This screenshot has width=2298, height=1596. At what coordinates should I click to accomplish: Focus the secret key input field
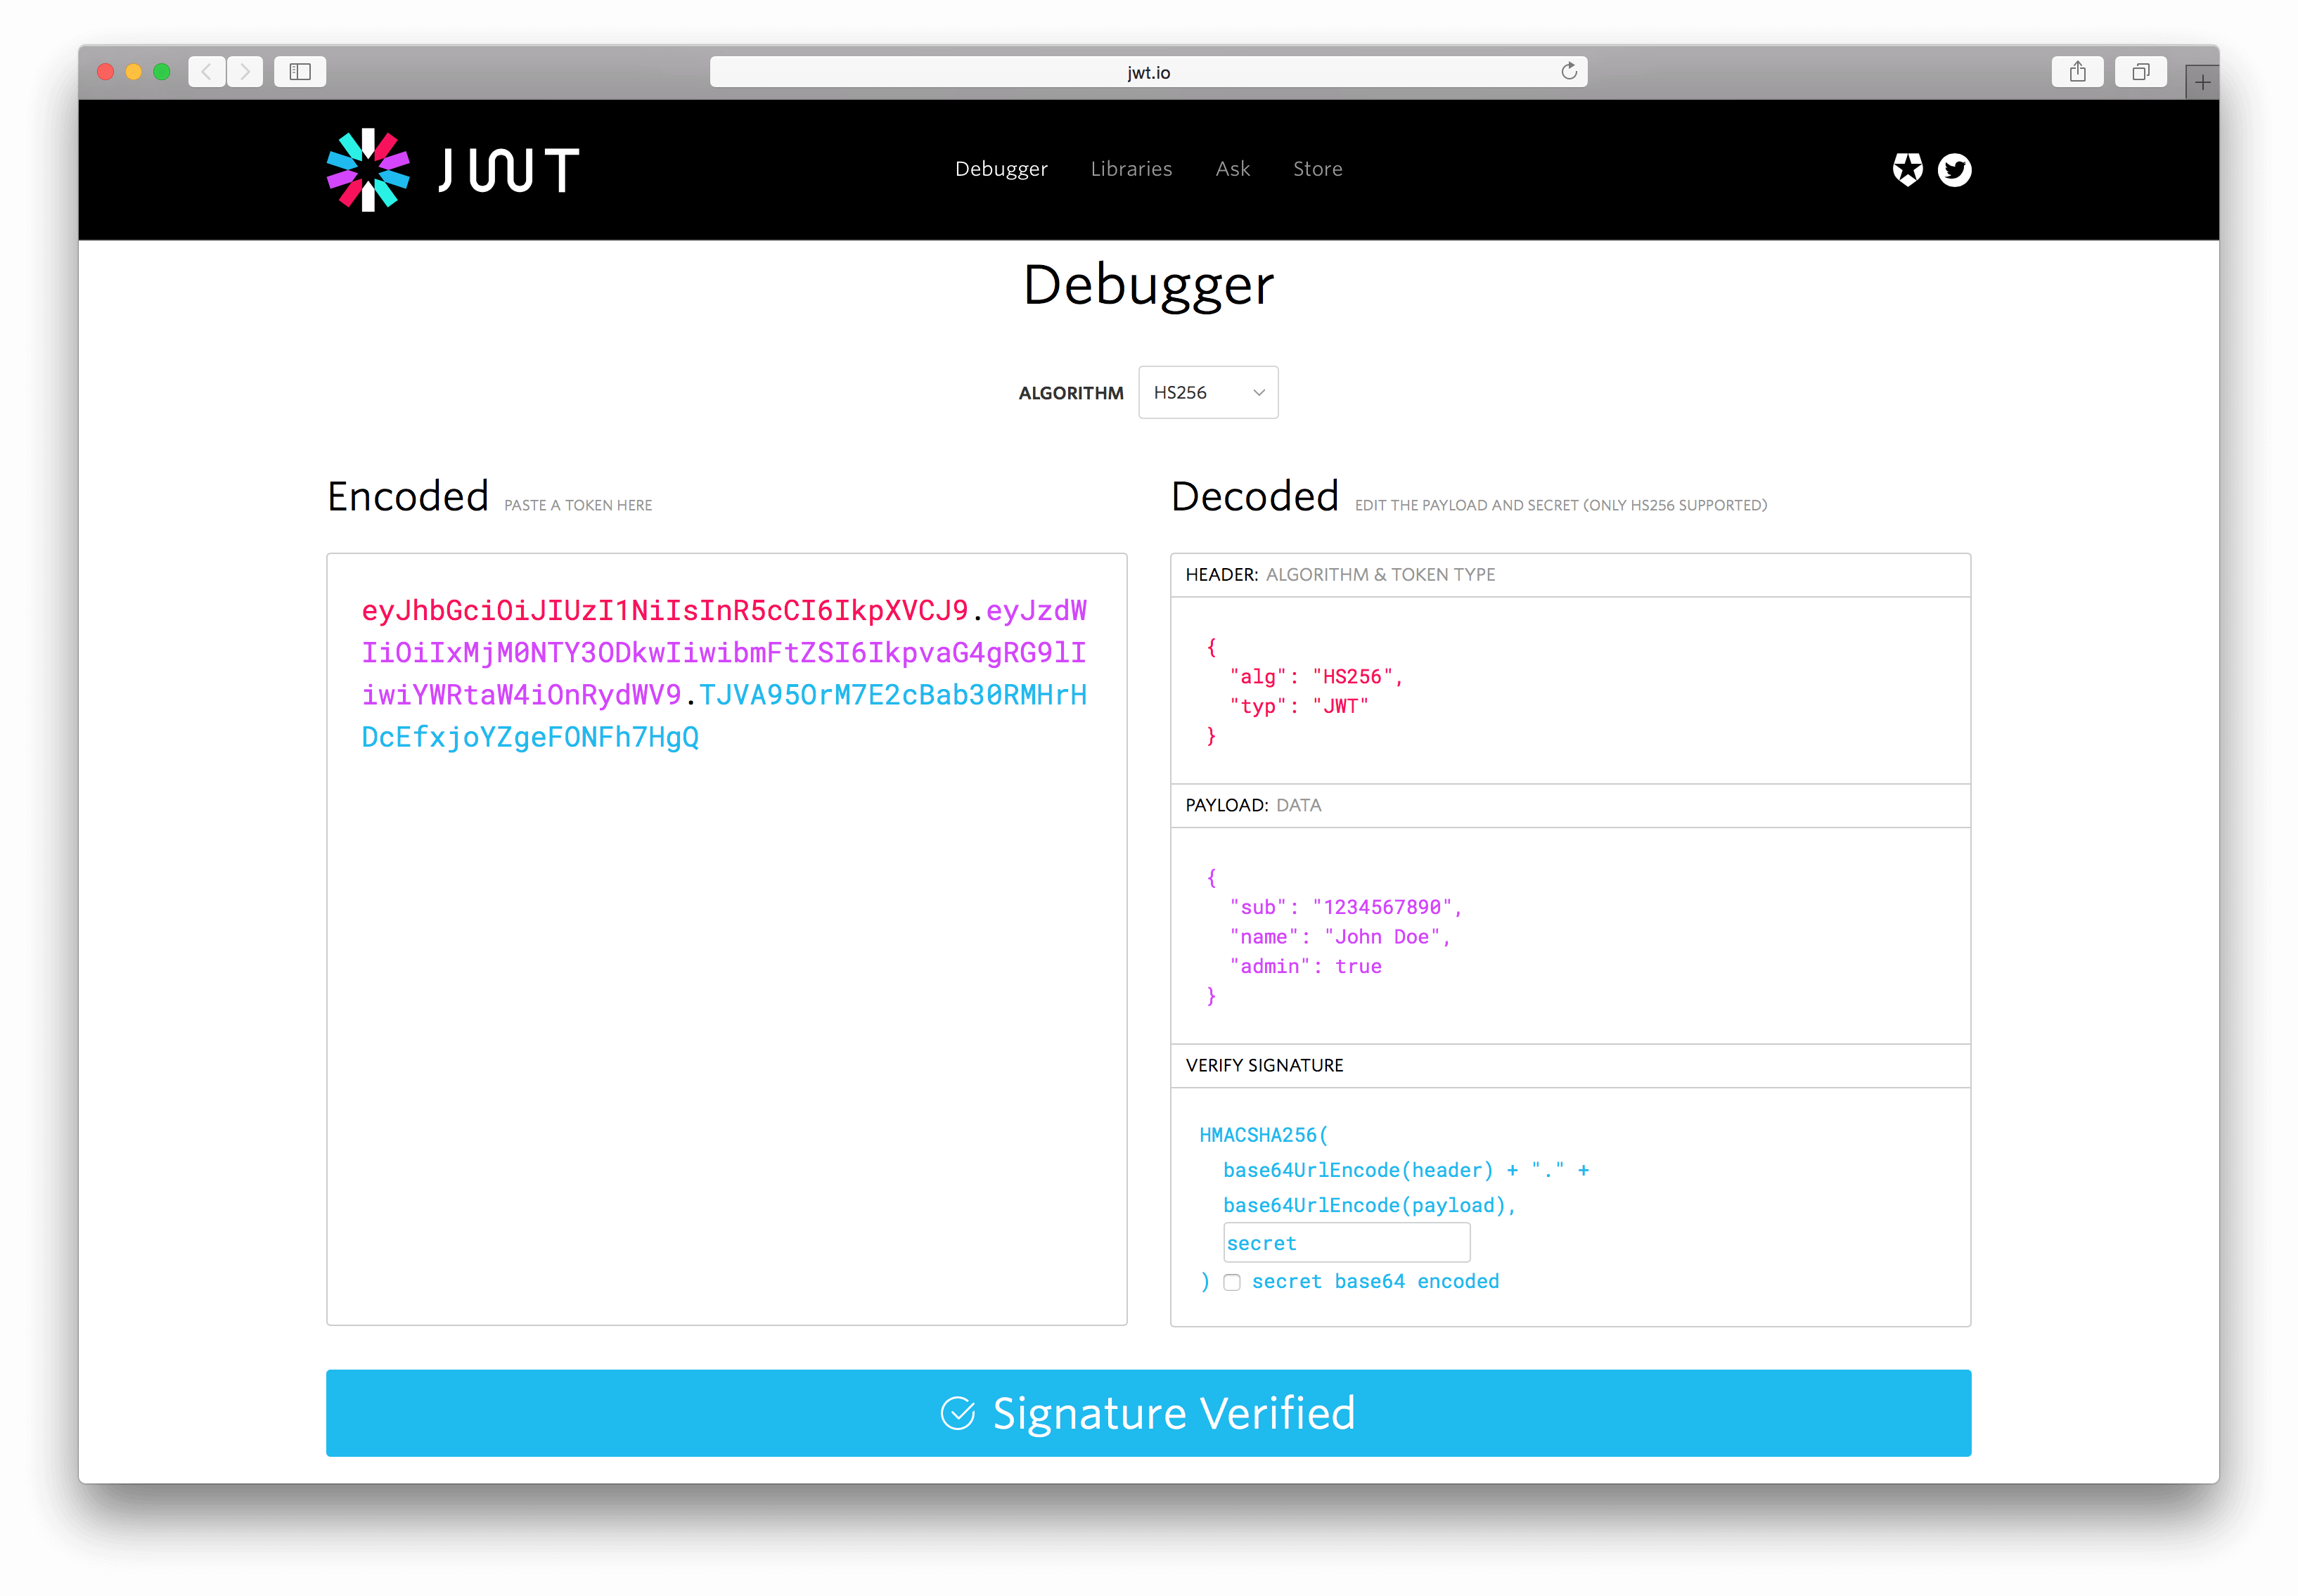coord(1346,1243)
